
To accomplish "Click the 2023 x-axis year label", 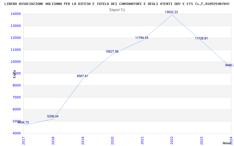I will point(202,140).
